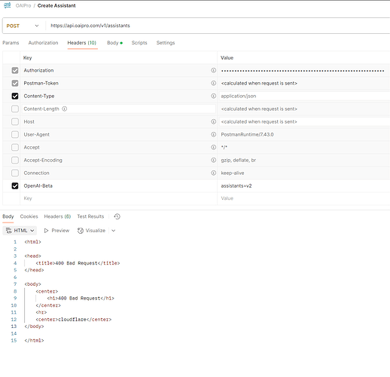Open the Authorization header info icon
The width and height of the screenshot is (390, 377).
[213, 70]
